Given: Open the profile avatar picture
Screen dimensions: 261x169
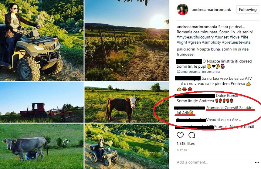Looking at the screenshot, I should [183, 9].
